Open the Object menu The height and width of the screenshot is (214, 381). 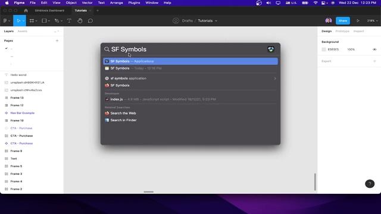point(71,2)
